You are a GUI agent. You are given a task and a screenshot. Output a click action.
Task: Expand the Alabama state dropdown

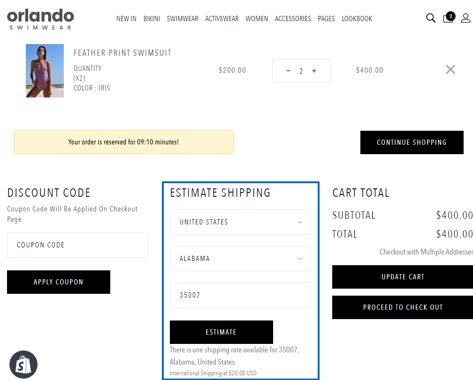click(x=240, y=259)
